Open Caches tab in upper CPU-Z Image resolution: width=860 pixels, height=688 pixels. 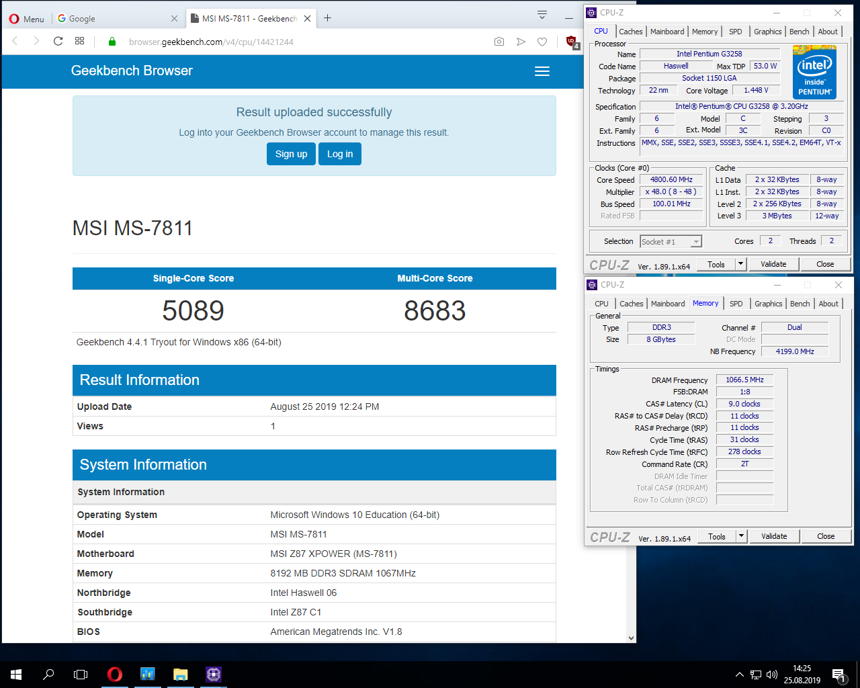tap(631, 32)
